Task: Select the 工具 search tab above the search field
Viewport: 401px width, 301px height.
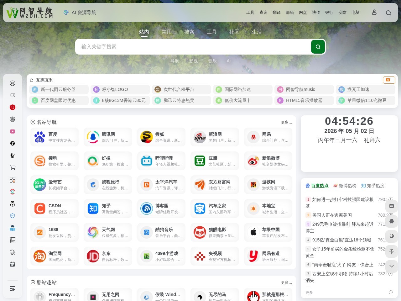Action: 212,32
